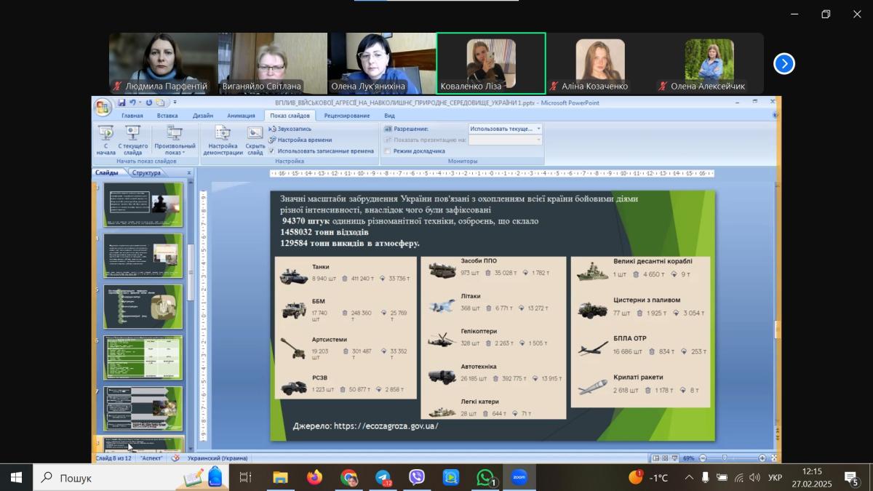Open Рецензирование ribbon tab

click(x=347, y=116)
